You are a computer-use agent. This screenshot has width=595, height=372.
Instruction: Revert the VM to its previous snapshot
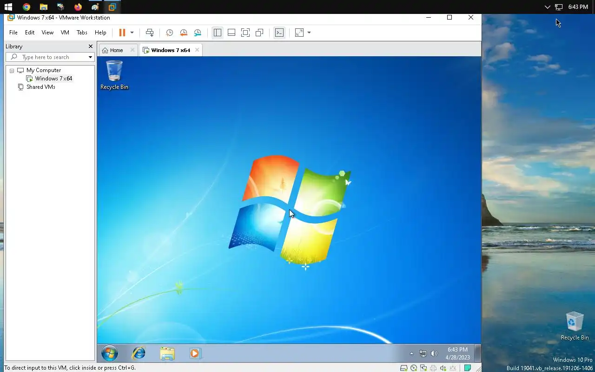tap(184, 33)
